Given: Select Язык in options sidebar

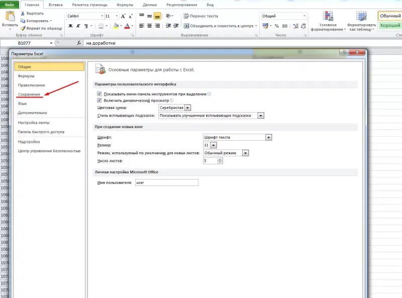Looking at the screenshot, I should point(22,104).
